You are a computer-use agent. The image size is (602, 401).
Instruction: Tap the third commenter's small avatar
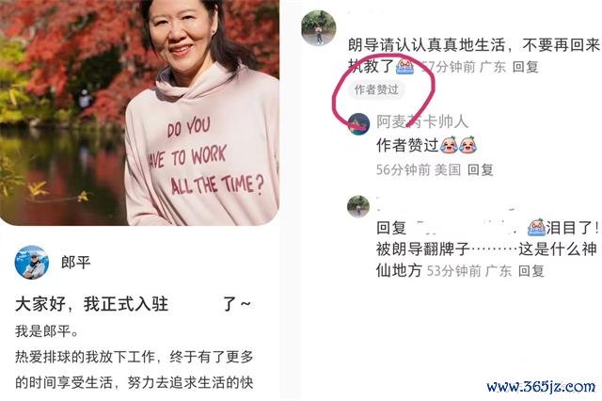tap(358, 206)
